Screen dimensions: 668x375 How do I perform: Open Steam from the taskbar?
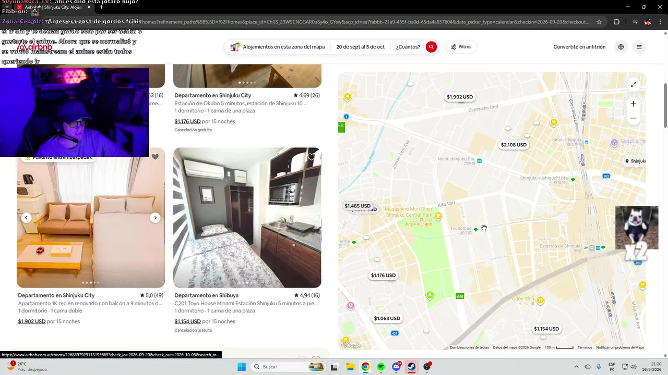click(x=412, y=367)
